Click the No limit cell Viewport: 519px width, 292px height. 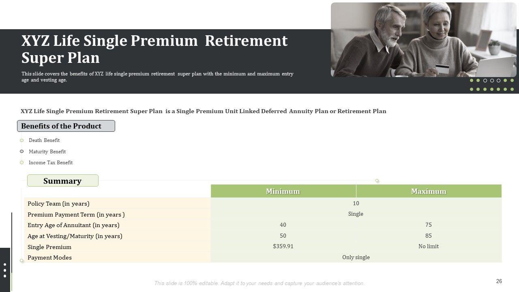pos(429,246)
